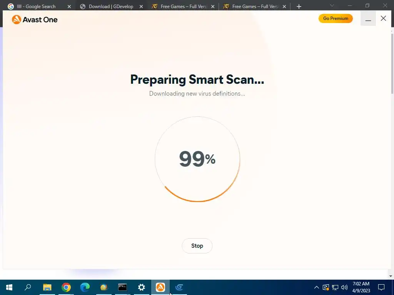394x295 pixels.
Task: Close the Avast One window
Action: (x=383, y=18)
